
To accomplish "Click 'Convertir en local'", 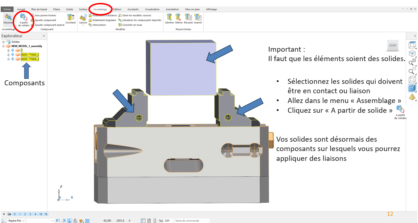I will (x=130, y=25).
